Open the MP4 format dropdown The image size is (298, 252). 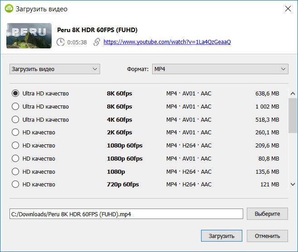[220, 69]
